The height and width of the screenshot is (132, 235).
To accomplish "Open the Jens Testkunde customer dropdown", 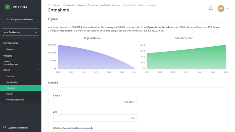I will tap(21, 32).
